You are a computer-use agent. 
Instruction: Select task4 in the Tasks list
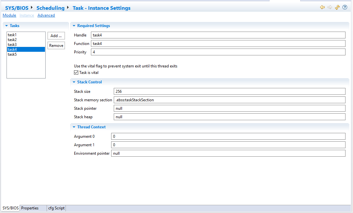pos(26,50)
